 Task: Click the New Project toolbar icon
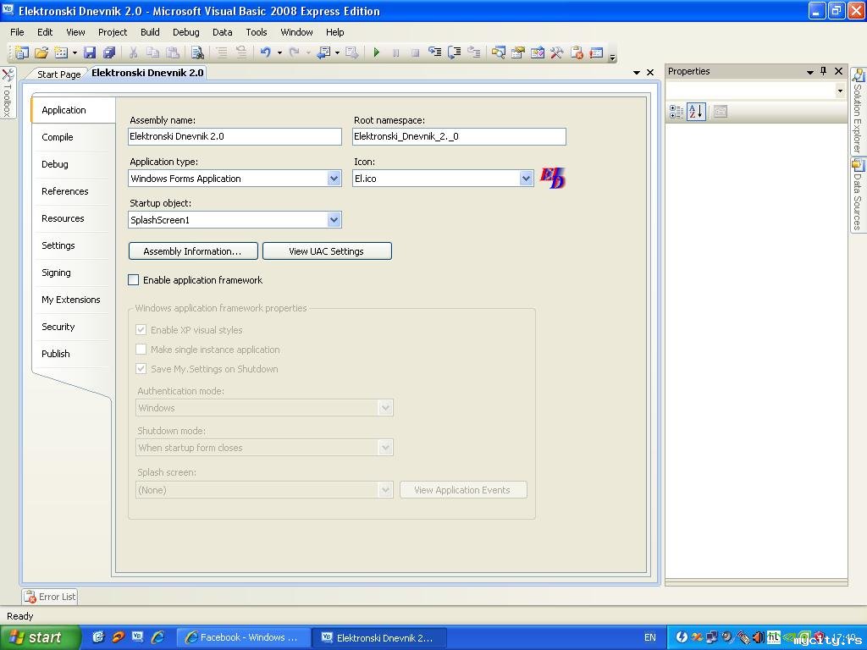tap(21, 52)
